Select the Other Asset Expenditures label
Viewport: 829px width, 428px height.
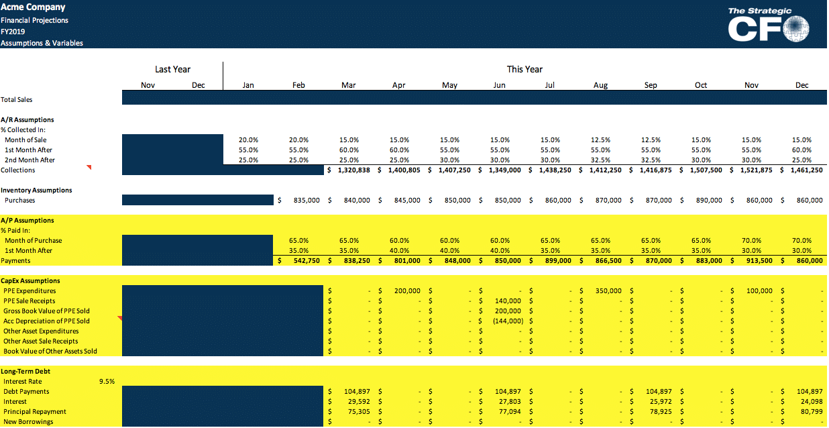pos(41,331)
